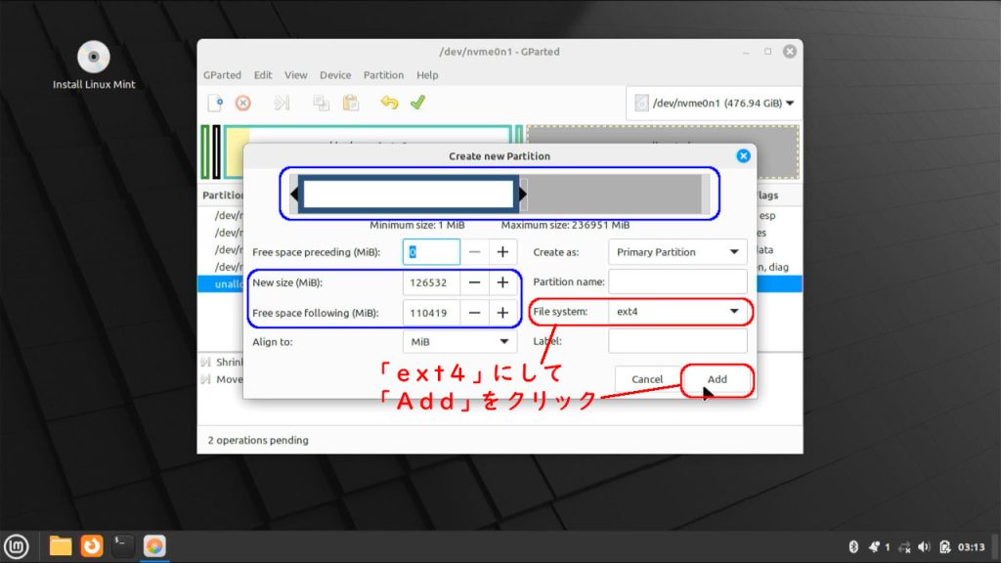Click the right resize handle arrow
The image size is (1001, 563).
coord(523,195)
